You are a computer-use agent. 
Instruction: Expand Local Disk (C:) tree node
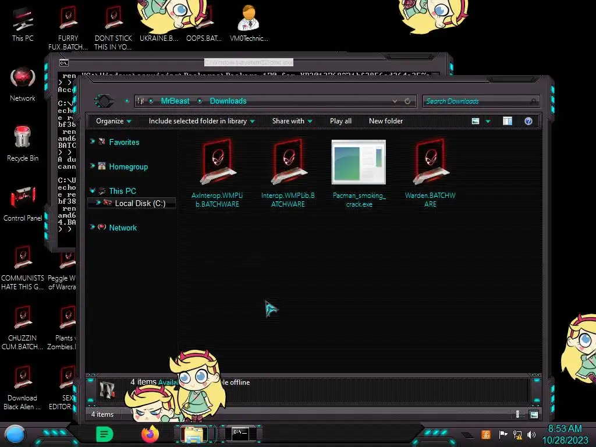tap(98, 203)
